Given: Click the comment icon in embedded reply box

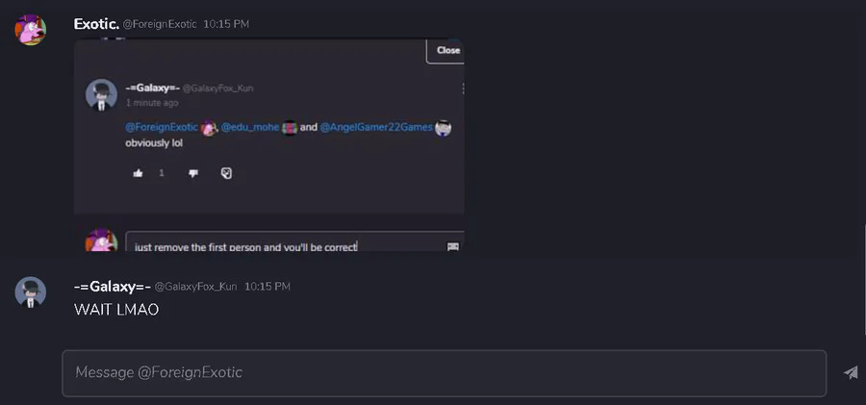Looking at the screenshot, I should [x=453, y=246].
